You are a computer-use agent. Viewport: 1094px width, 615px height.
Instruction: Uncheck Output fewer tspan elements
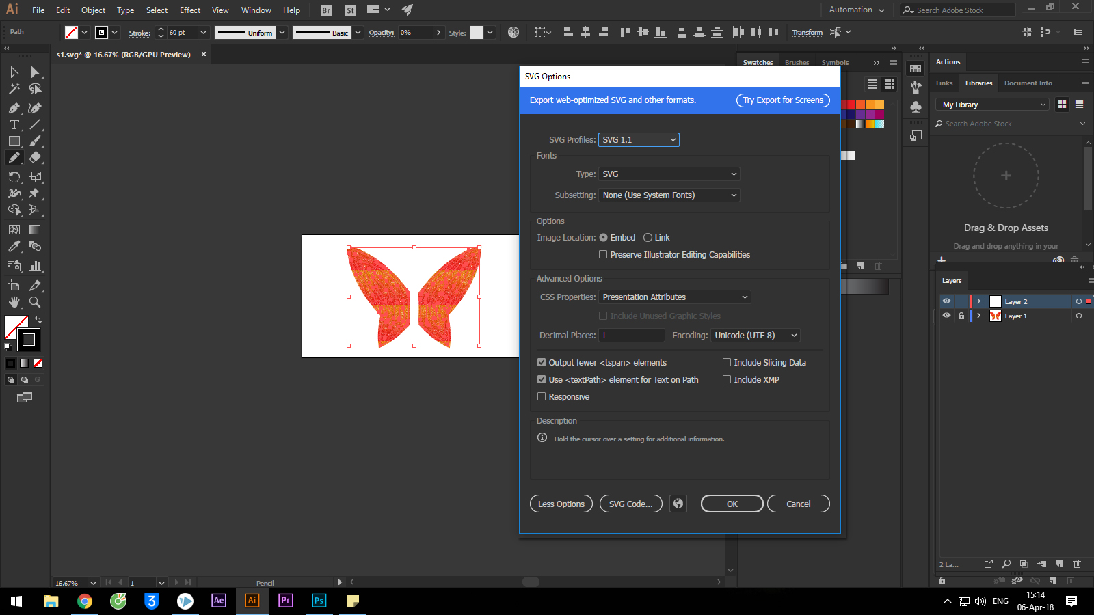pyautogui.click(x=542, y=362)
